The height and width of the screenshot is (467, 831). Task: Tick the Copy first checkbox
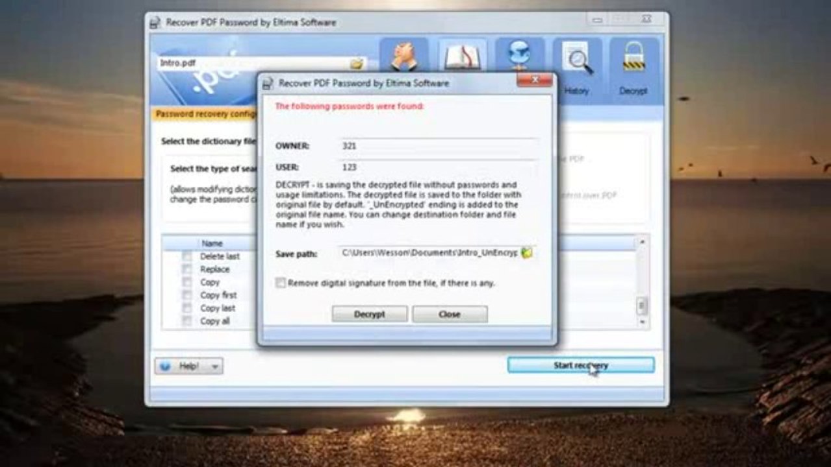(187, 295)
